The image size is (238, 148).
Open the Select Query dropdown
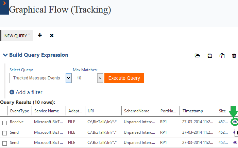pyautogui.click(x=68, y=78)
